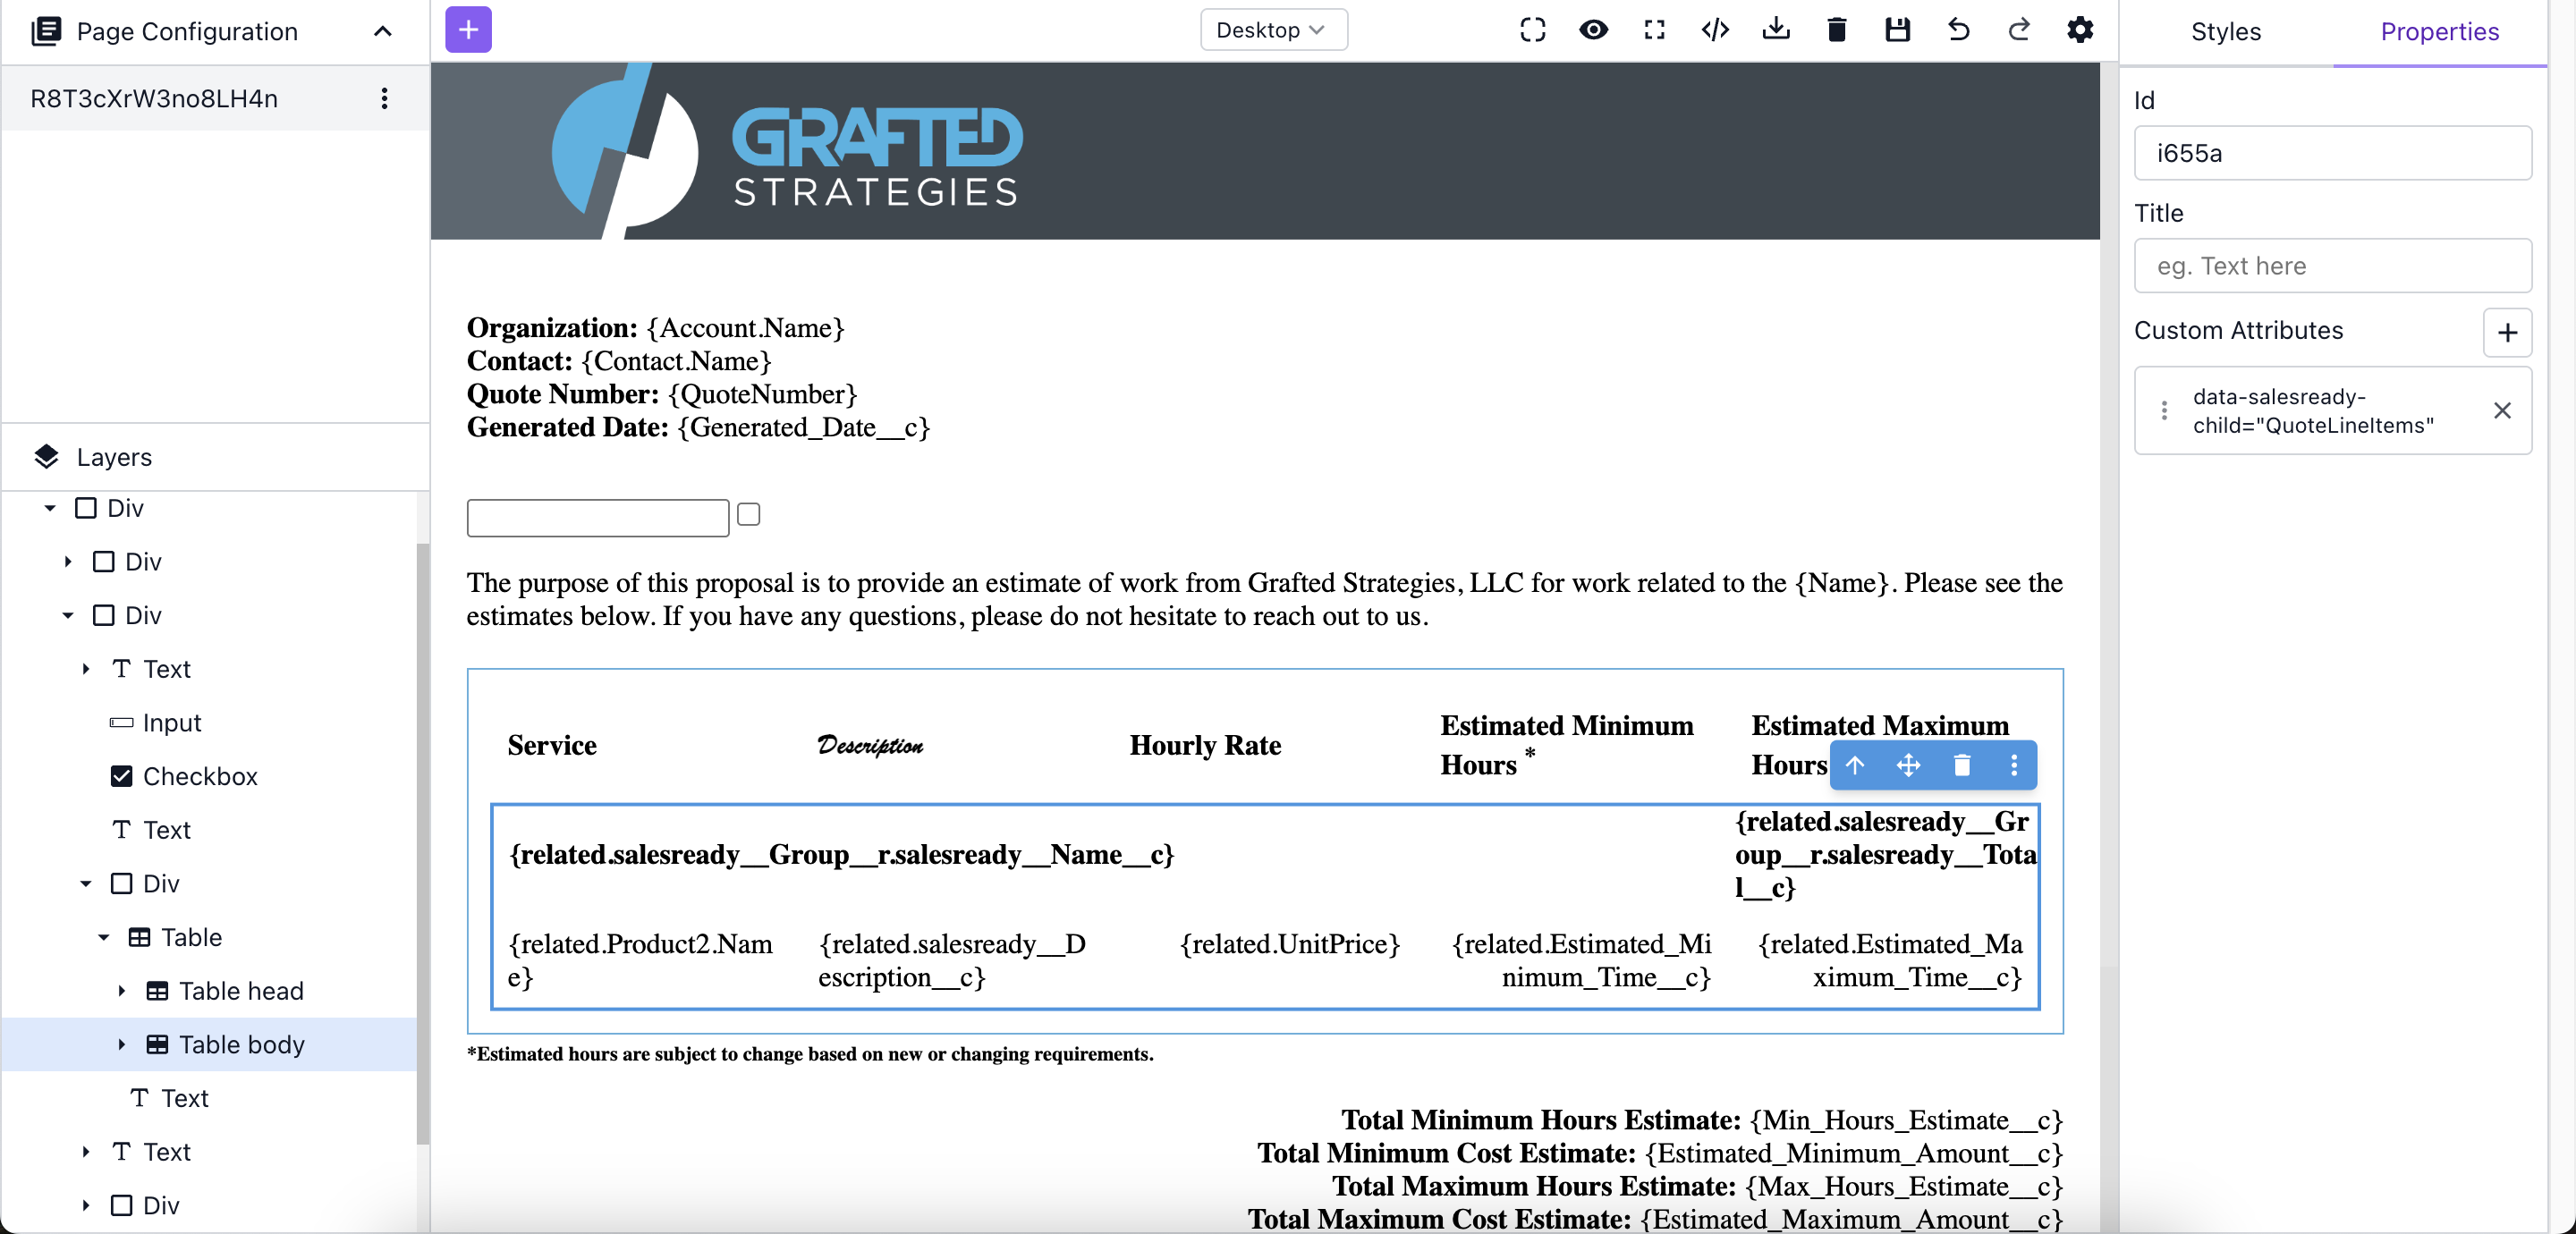Image resolution: width=2576 pixels, height=1234 pixels.
Task: Collapse the Page Configuration panel
Action: pyautogui.click(x=382, y=32)
